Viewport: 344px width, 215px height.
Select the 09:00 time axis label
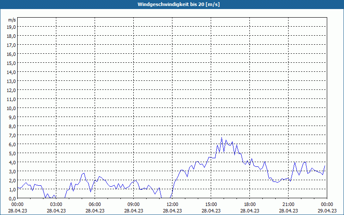pos(134,204)
